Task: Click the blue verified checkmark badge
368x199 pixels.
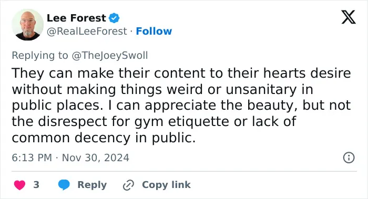Action: 114,18
